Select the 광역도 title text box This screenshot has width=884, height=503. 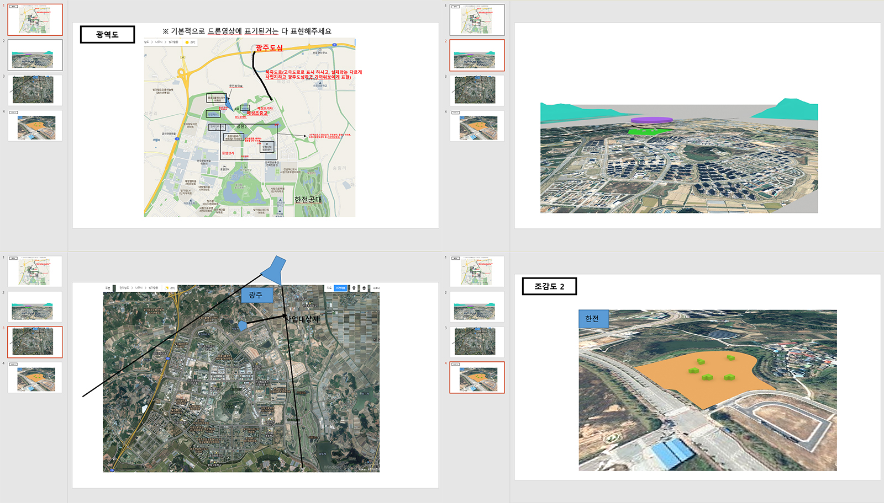[x=107, y=34]
